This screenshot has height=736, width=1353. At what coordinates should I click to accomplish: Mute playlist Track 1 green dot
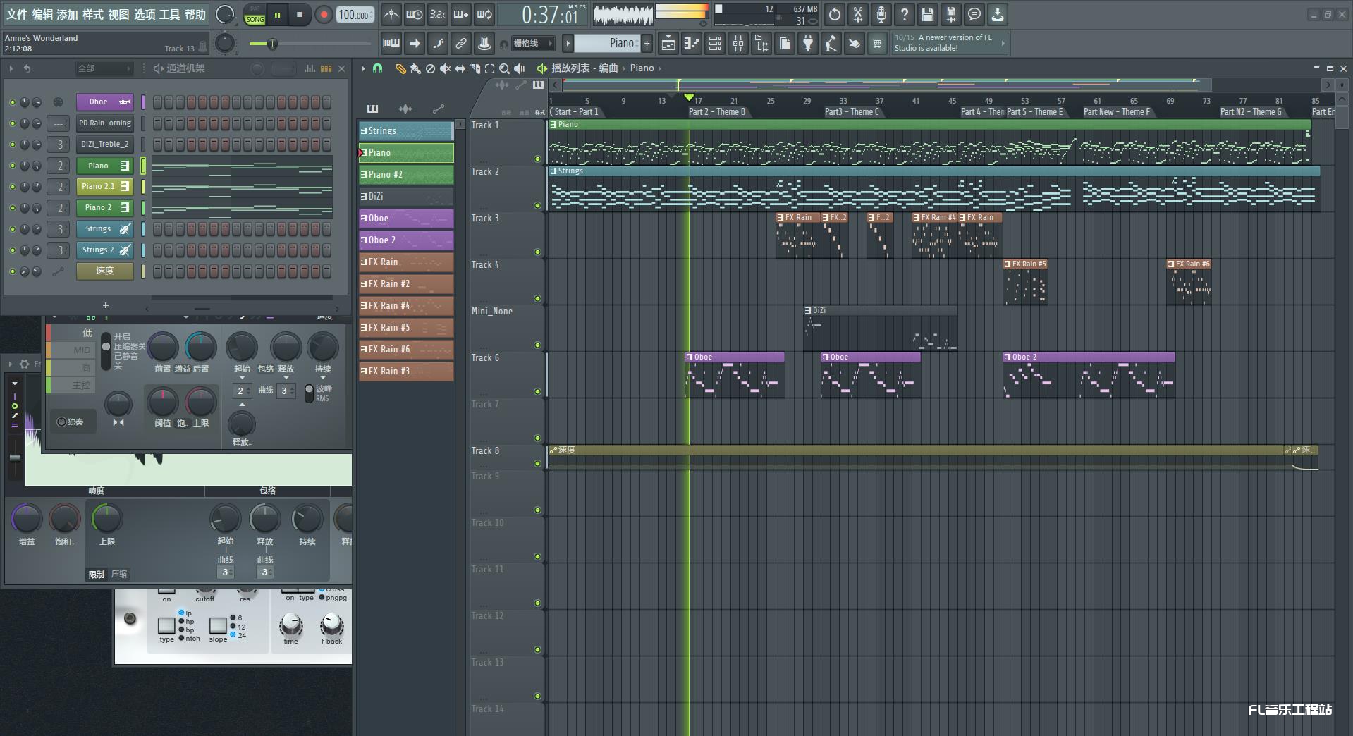(x=537, y=159)
